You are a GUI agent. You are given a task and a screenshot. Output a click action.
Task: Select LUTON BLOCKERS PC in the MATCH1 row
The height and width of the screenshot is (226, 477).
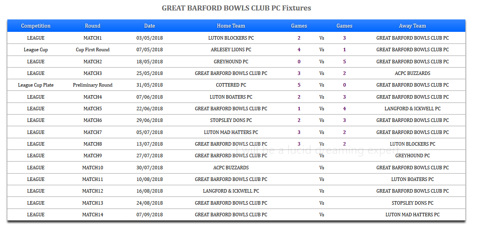(x=231, y=38)
